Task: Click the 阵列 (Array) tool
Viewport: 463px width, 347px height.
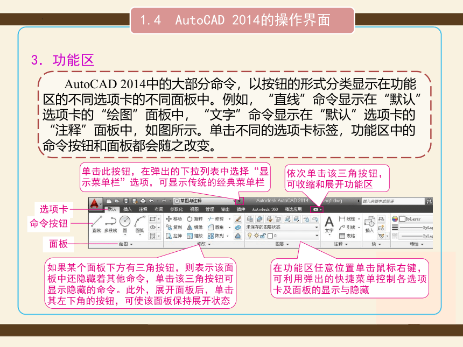Action: [215, 236]
